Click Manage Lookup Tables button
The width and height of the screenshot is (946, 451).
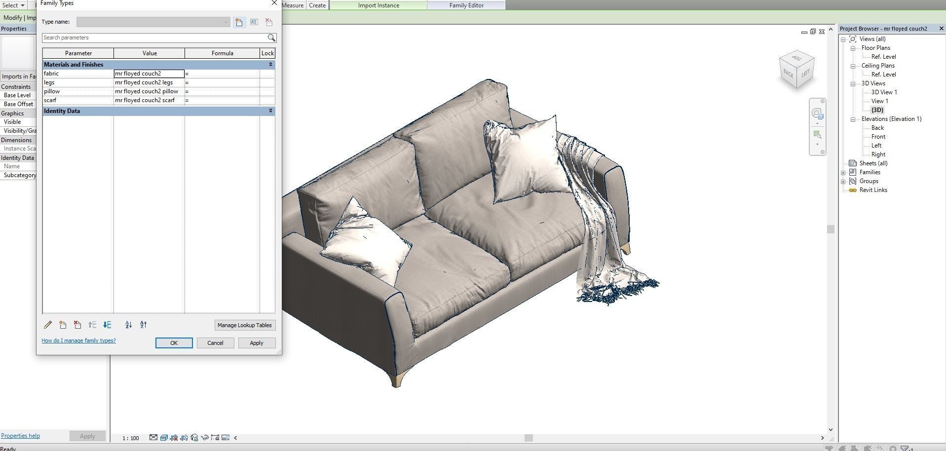245,325
